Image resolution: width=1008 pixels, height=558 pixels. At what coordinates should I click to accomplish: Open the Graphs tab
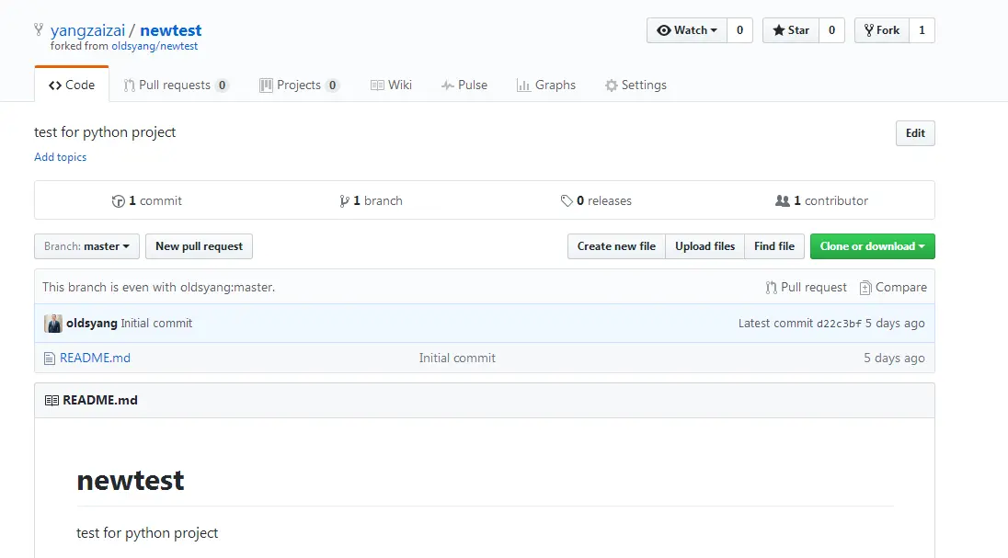click(x=545, y=85)
